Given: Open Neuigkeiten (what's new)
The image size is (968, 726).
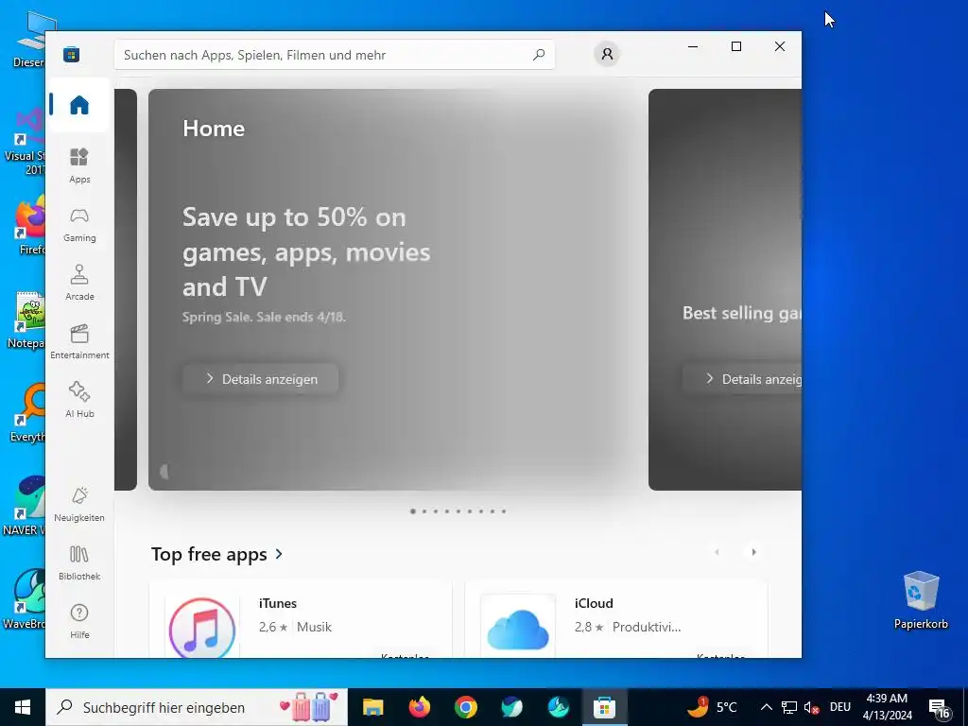Looking at the screenshot, I should 79,505.
